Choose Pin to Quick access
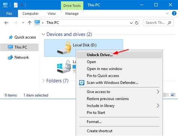178x136 pixels. (119, 76)
